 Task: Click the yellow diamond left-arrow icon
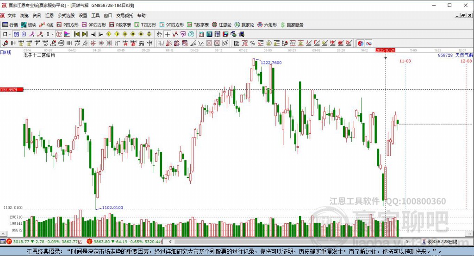point(109,34)
